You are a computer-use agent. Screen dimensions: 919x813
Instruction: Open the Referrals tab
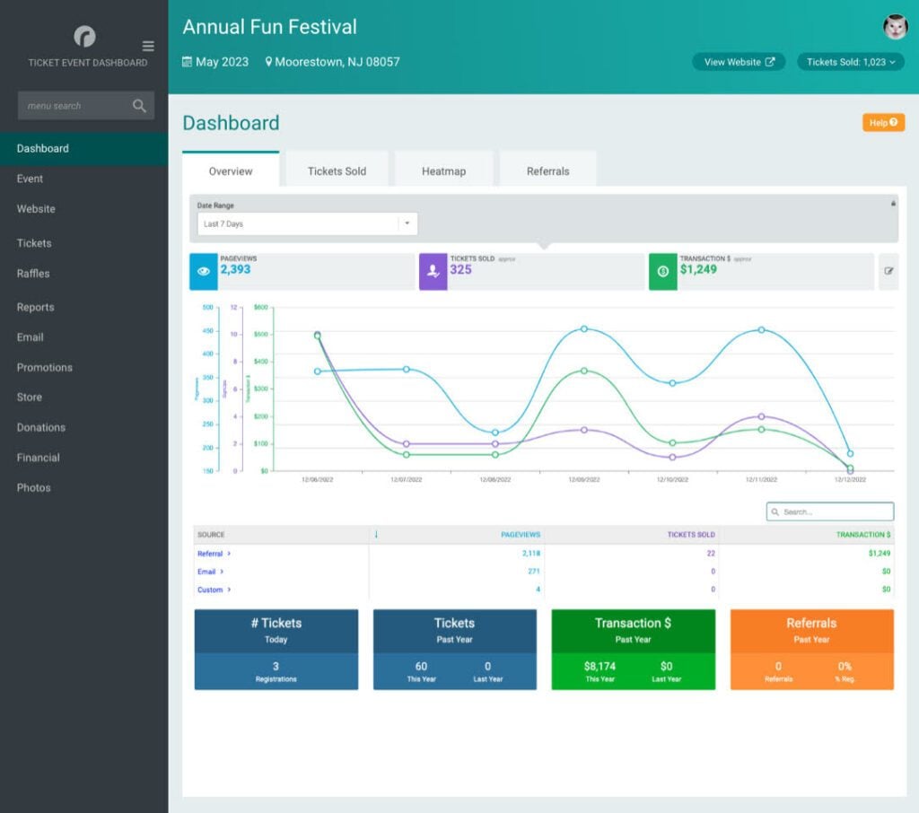pos(547,170)
